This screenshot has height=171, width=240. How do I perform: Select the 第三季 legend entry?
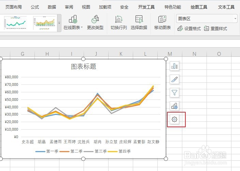[95, 152]
